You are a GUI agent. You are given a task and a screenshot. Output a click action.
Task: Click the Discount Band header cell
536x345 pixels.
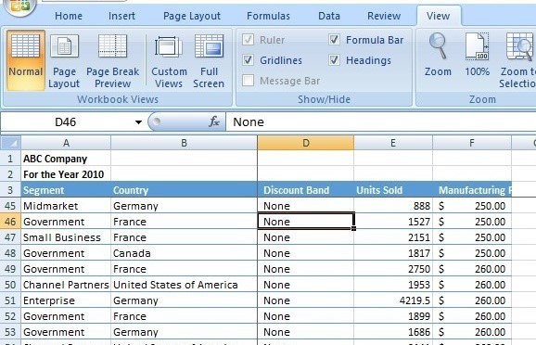click(x=306, y=190)
